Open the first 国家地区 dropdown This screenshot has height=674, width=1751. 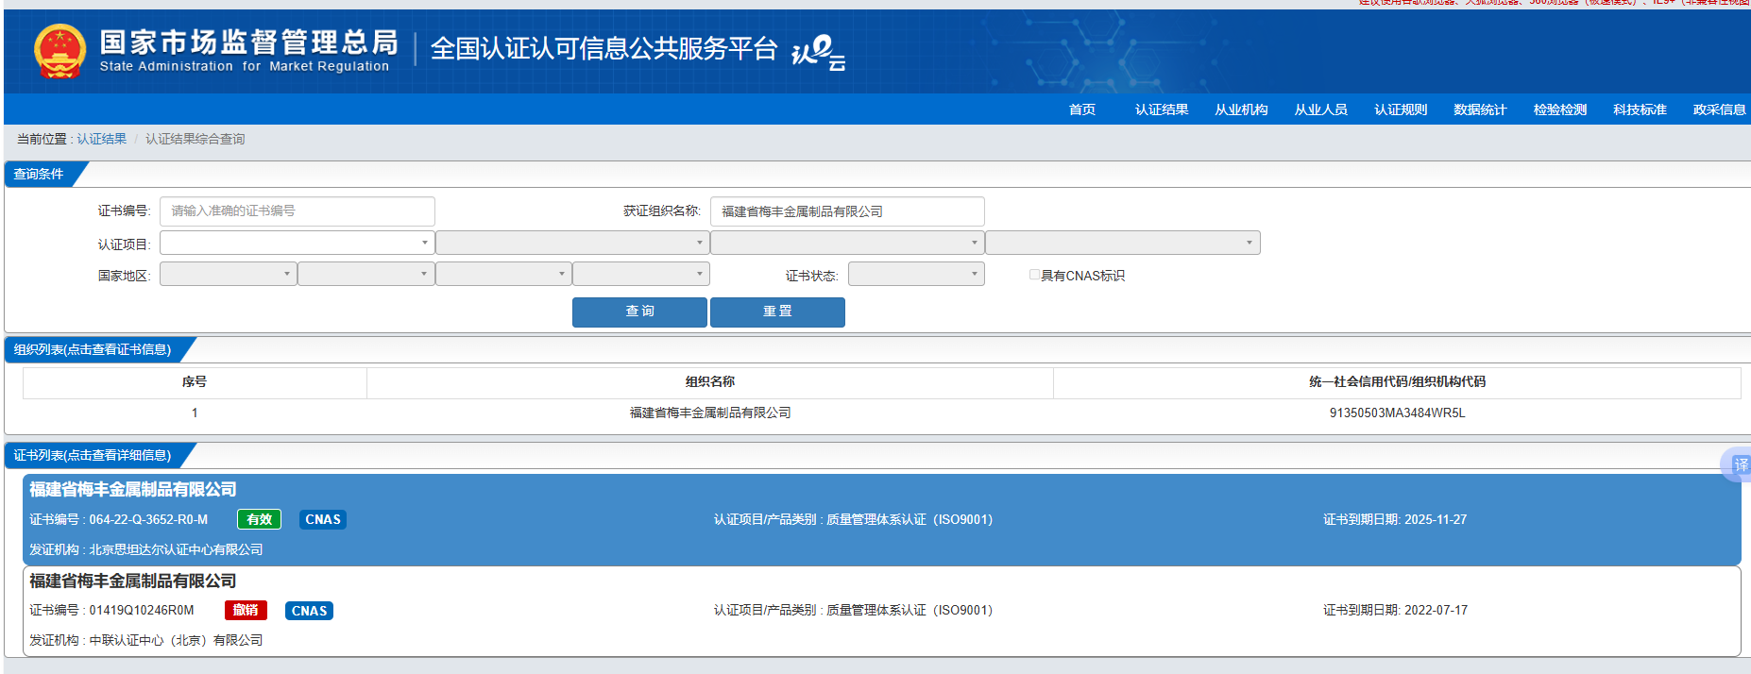[x=228, y=275]
